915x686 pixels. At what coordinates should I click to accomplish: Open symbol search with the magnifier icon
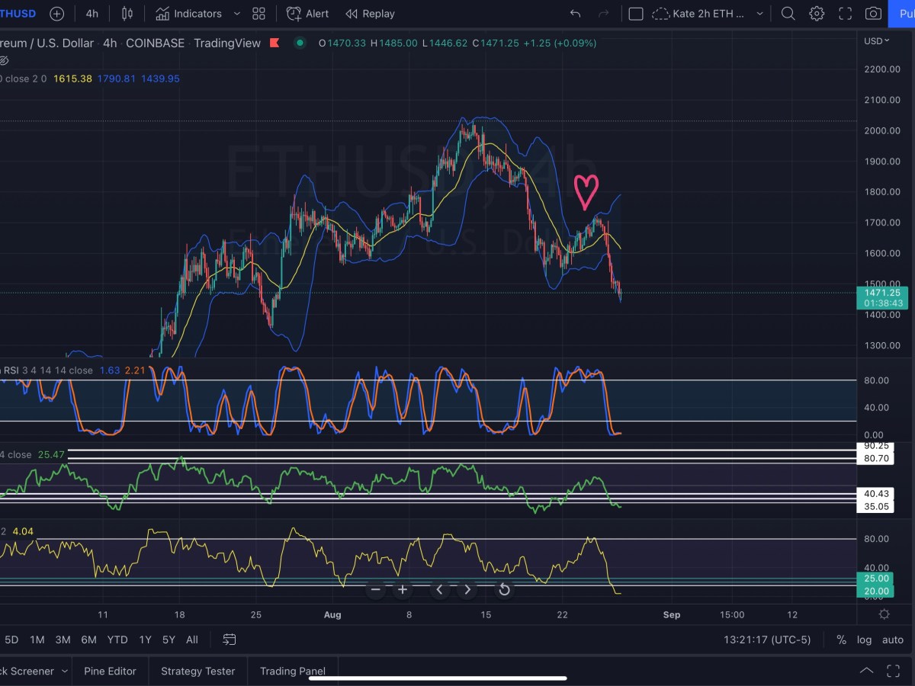[788, 13]
